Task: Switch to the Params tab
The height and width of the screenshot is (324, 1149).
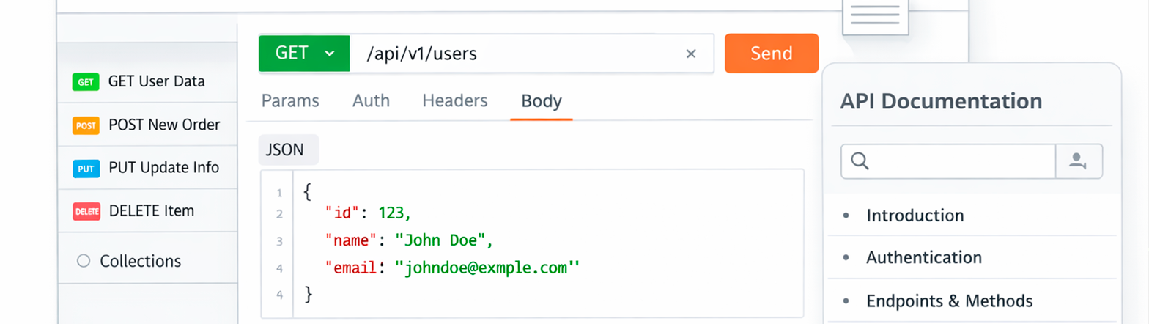Action: pyautogui.click(x=290, y=100)
